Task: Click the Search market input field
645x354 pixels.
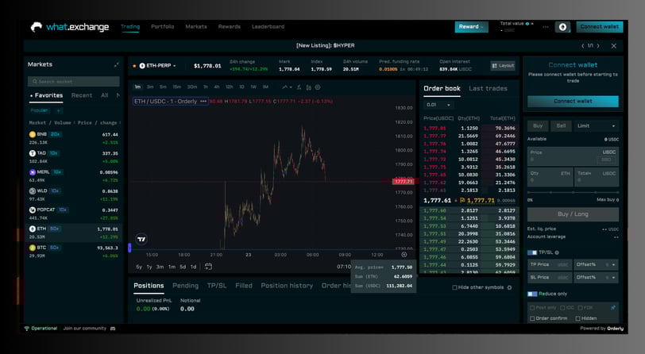Action: [x=74, y=82]
